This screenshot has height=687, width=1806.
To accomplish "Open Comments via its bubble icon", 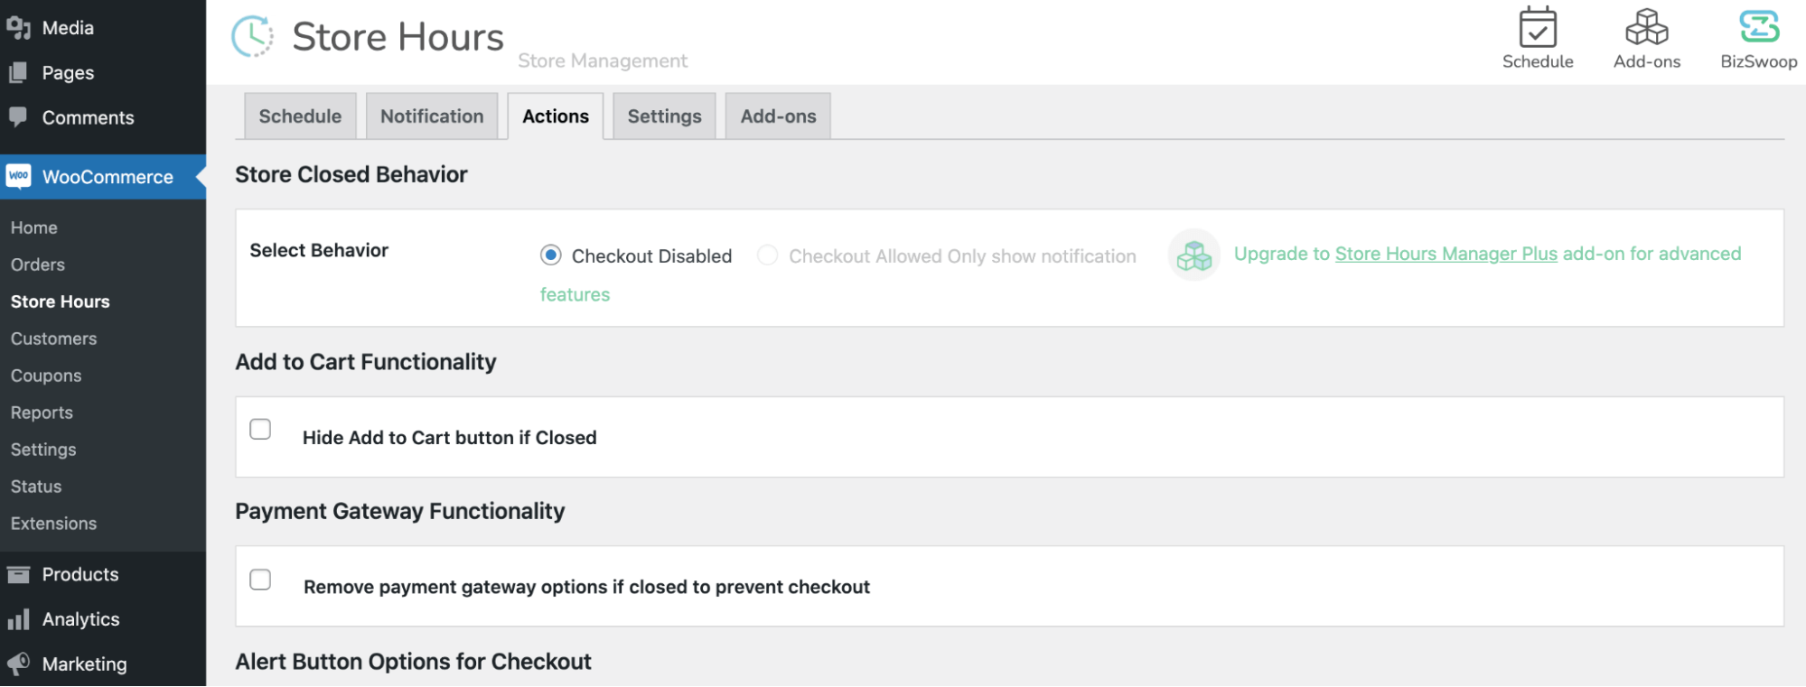I will coord(18,117).
